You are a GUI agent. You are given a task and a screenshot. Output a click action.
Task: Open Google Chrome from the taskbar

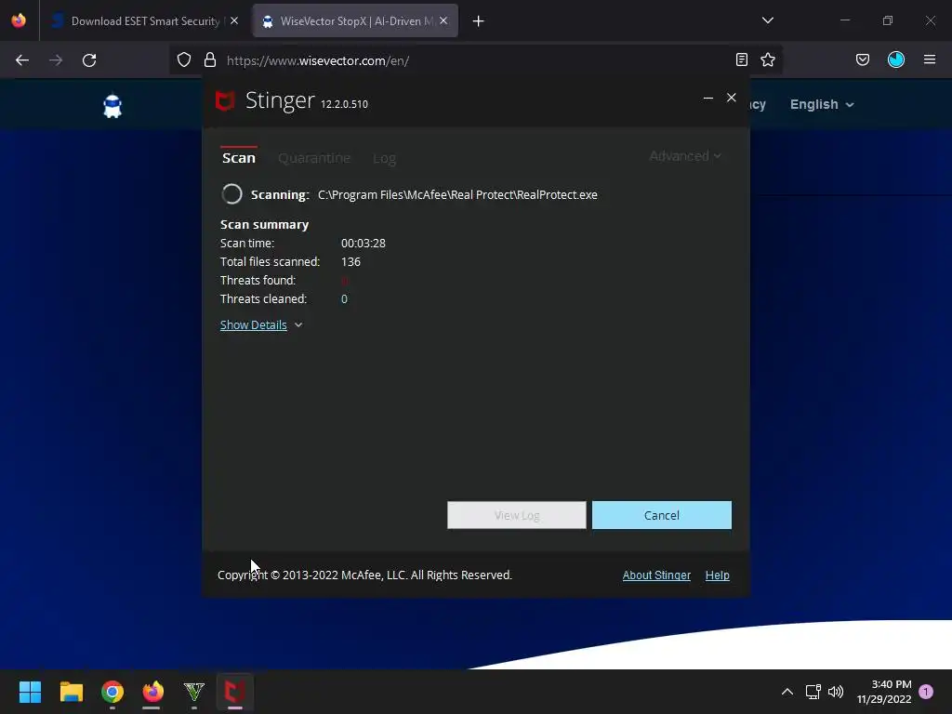112,692
